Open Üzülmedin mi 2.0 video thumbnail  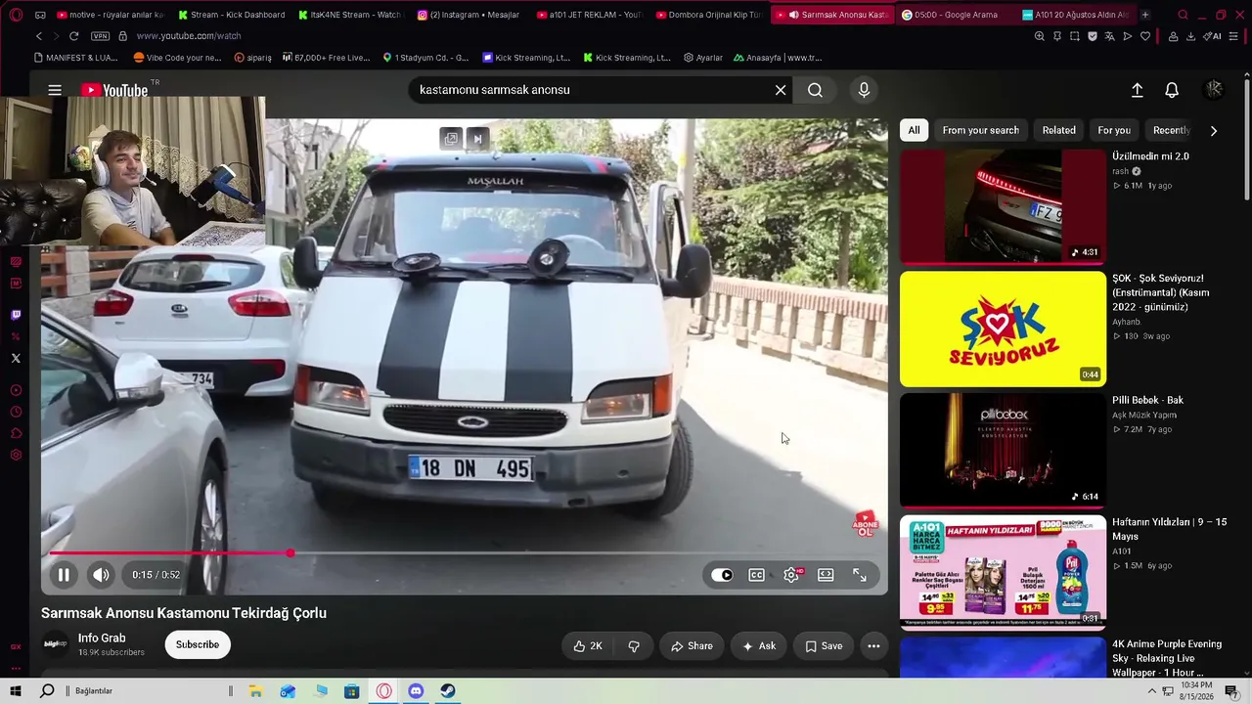coord(1003,206)
